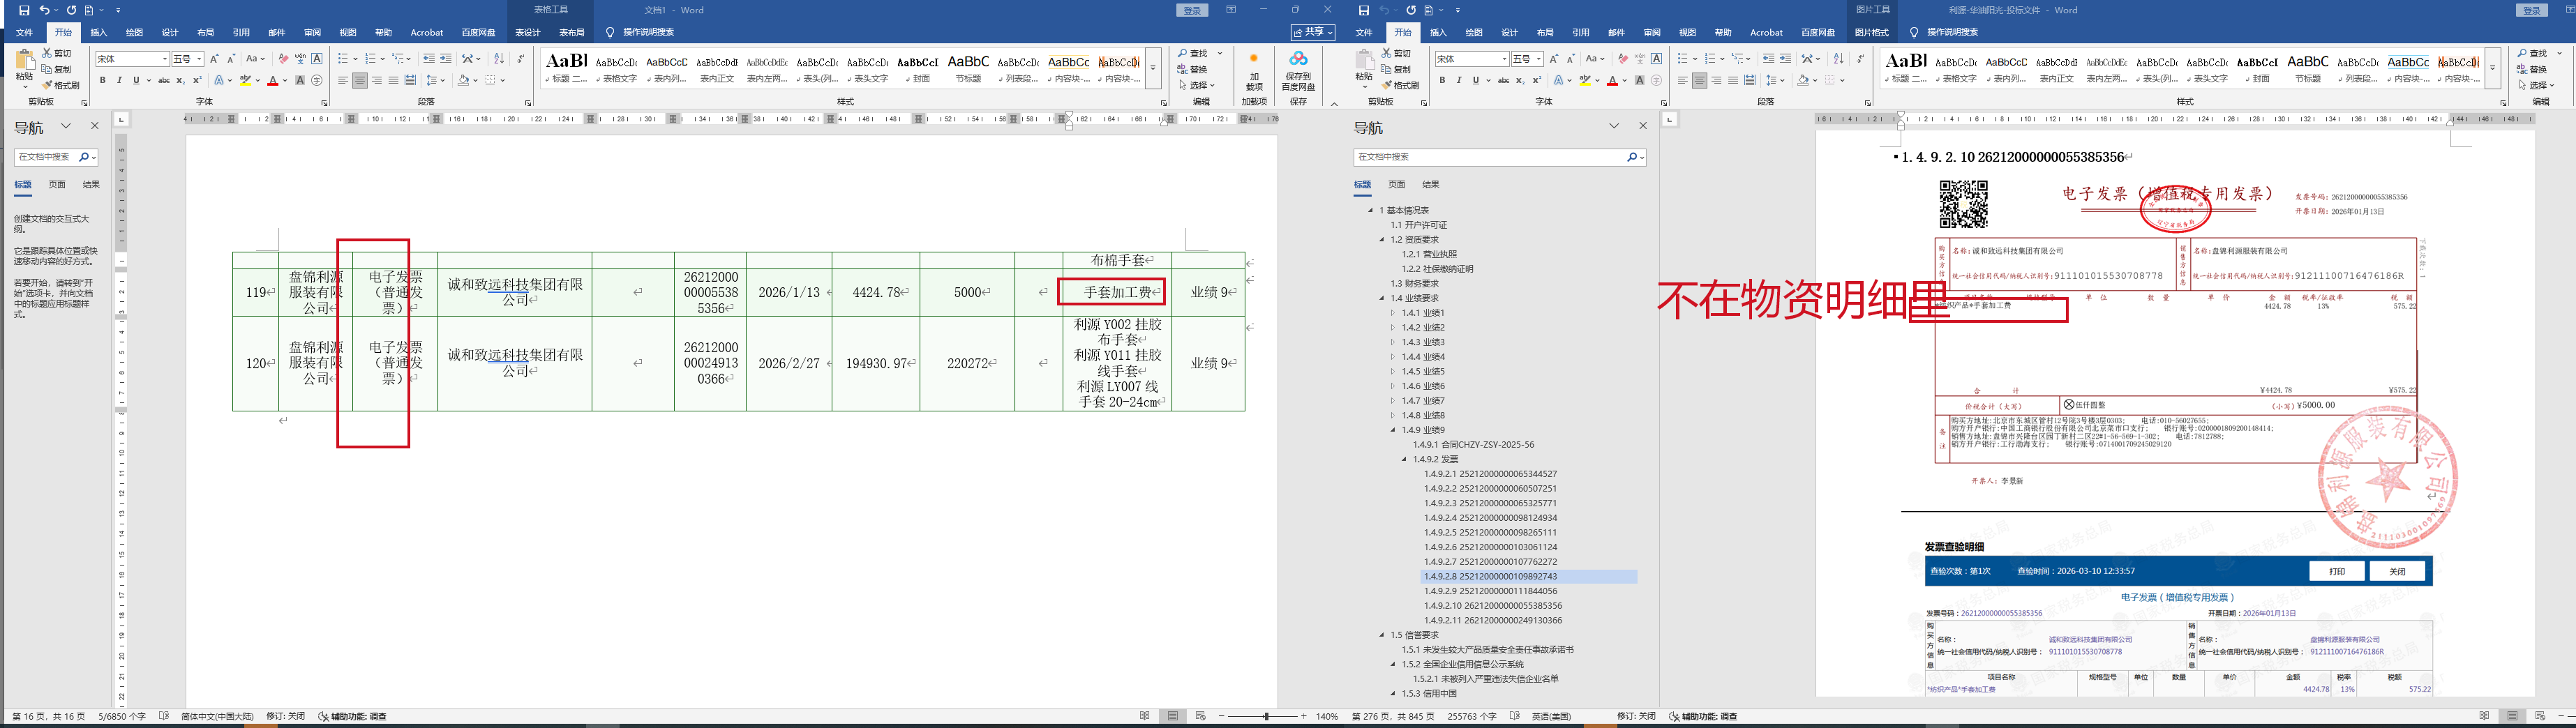The image size is (2576, 728).
Task: Switch to web layout view in left status bar
Action: click(1201, 716)
